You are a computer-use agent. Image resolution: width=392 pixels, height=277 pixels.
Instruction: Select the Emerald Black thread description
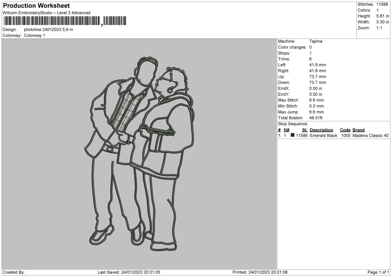(323, 136)
